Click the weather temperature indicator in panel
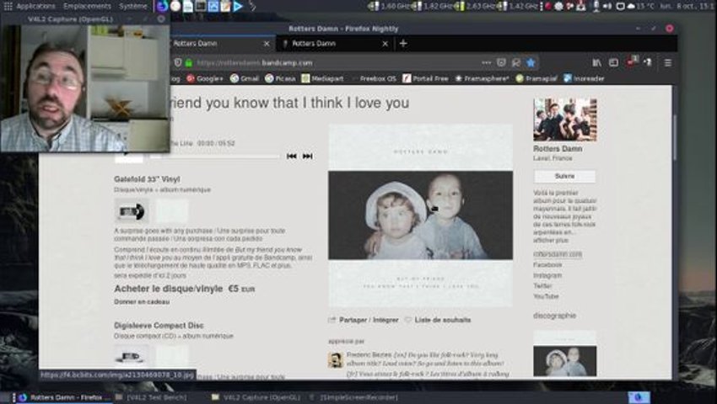The height and width of the screenshot is (404, 717). 642,6
